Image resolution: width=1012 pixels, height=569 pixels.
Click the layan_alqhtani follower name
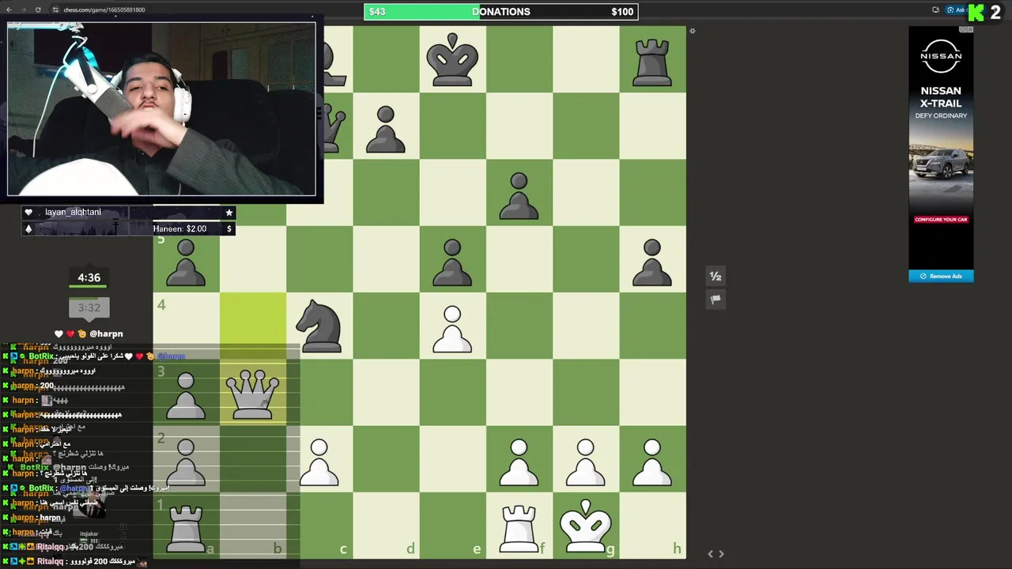[x=73, y=213]
